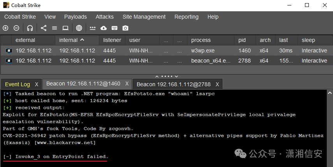Viewport: 333px width, 167px height.
Task: Open the Reporting menu
Action: 187,17
